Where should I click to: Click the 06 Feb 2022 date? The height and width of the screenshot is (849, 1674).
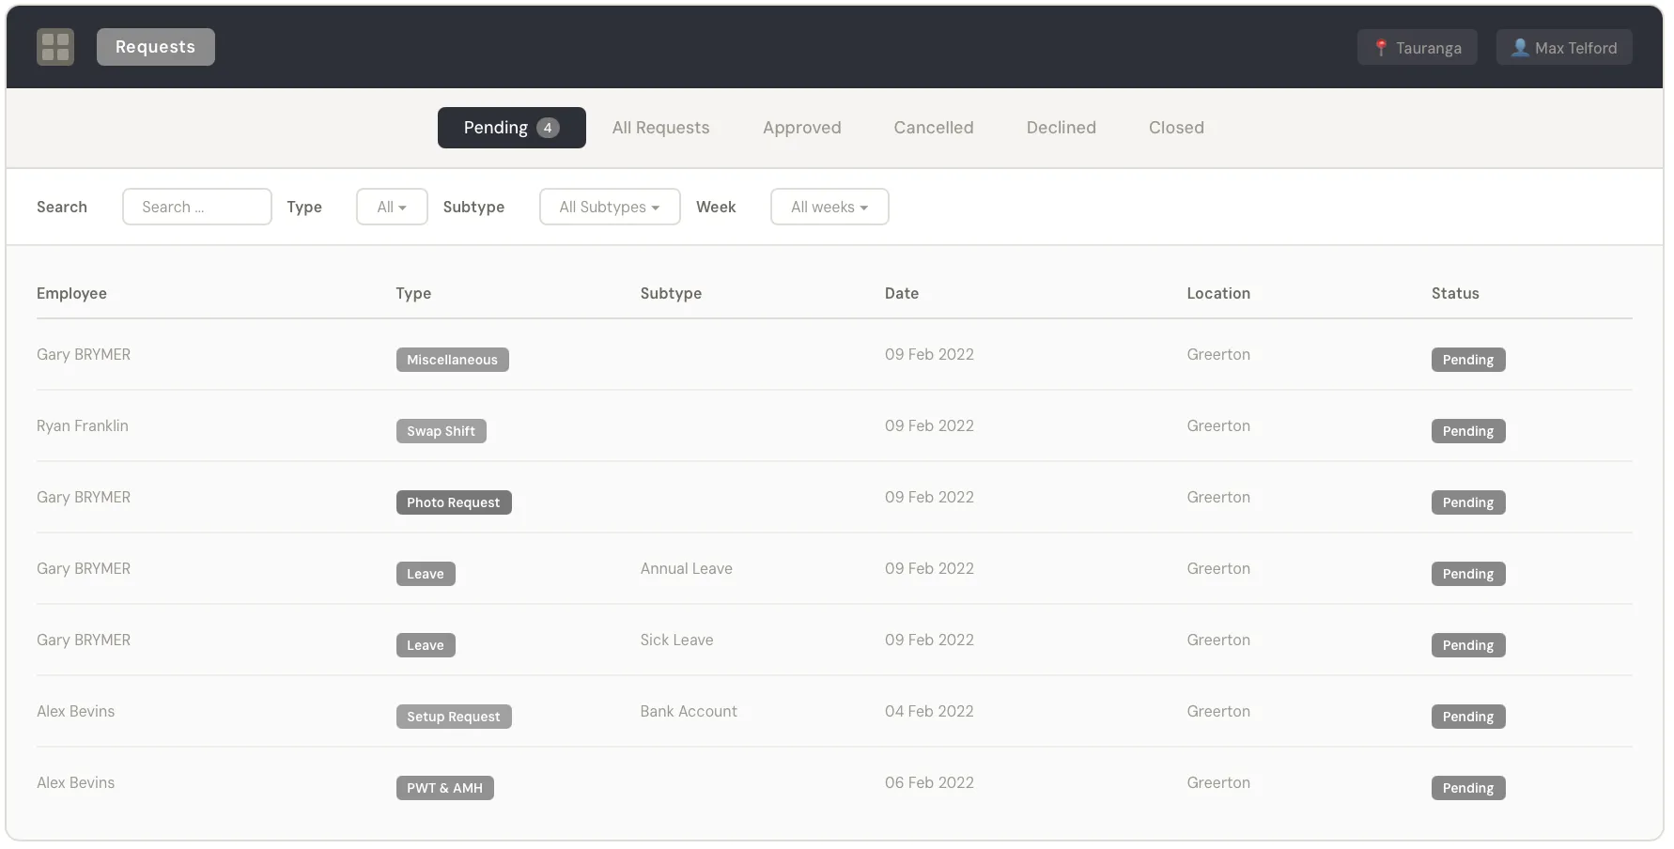point(929,782)
